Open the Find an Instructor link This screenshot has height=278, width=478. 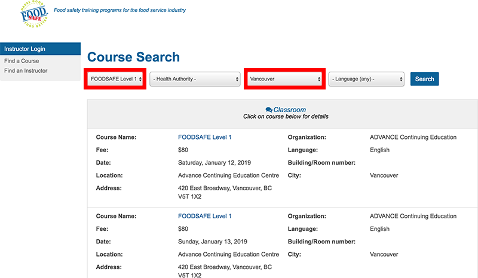coord(26,70)
